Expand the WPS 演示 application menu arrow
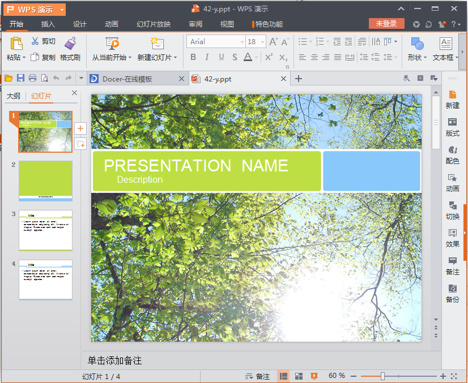This screenshot has width=468, height=383. click(x=62, y=10)
